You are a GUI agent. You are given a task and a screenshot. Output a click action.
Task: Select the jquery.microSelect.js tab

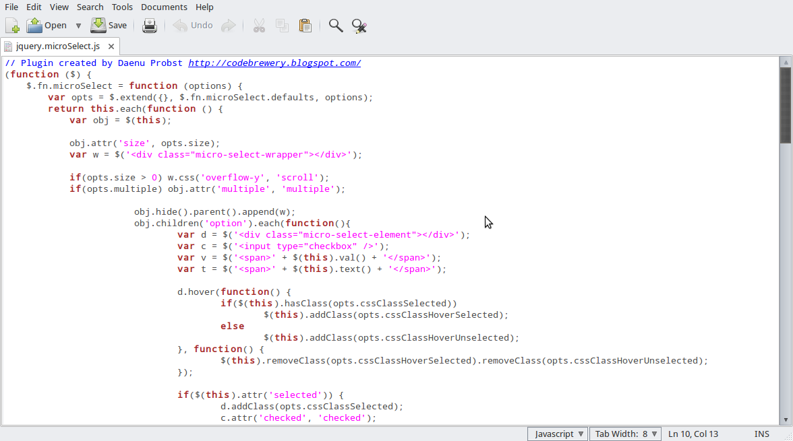click(58, 46)
